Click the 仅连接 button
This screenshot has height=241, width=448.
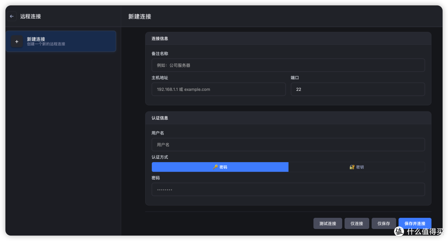point(357,223)
